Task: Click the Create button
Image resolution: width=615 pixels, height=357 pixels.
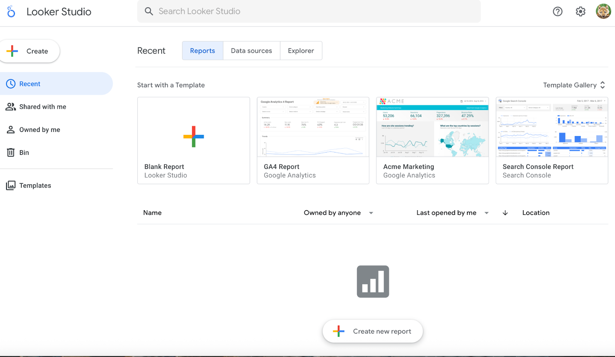Action: pos(30,51)
